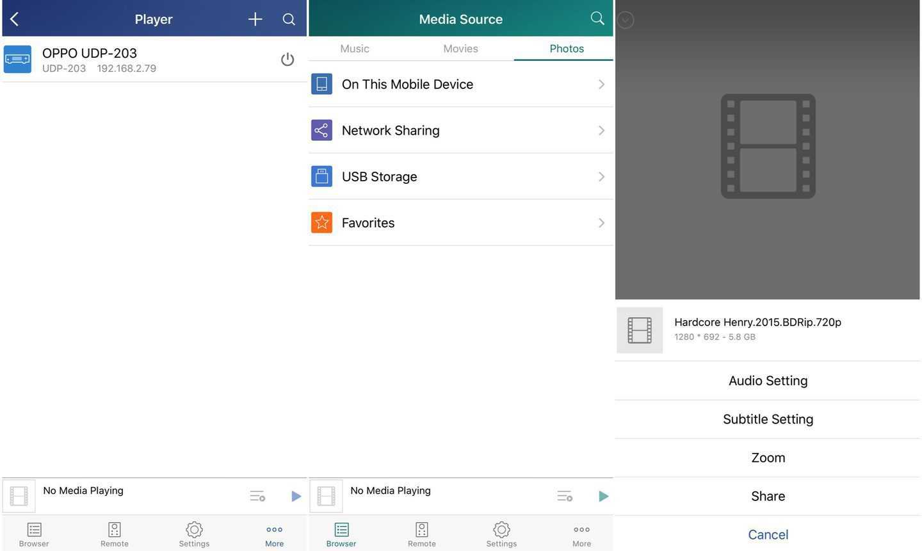Screen dimensions: 922x551
Task: Switch to the Music tab
Action: coord(355,49)
